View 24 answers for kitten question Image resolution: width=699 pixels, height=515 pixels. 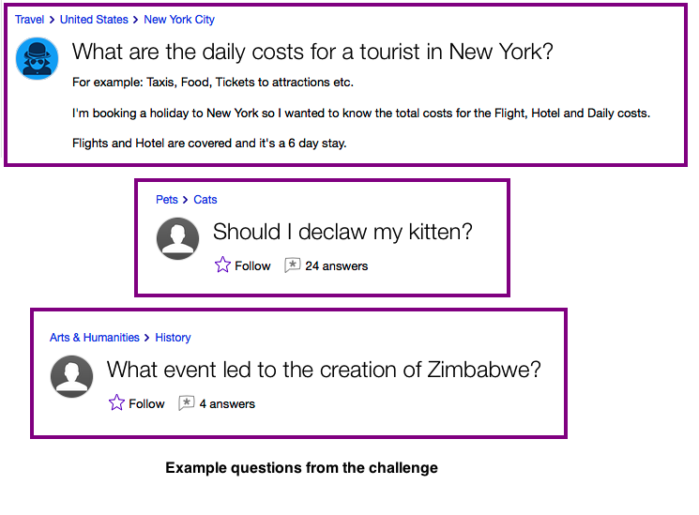point(336,266)
